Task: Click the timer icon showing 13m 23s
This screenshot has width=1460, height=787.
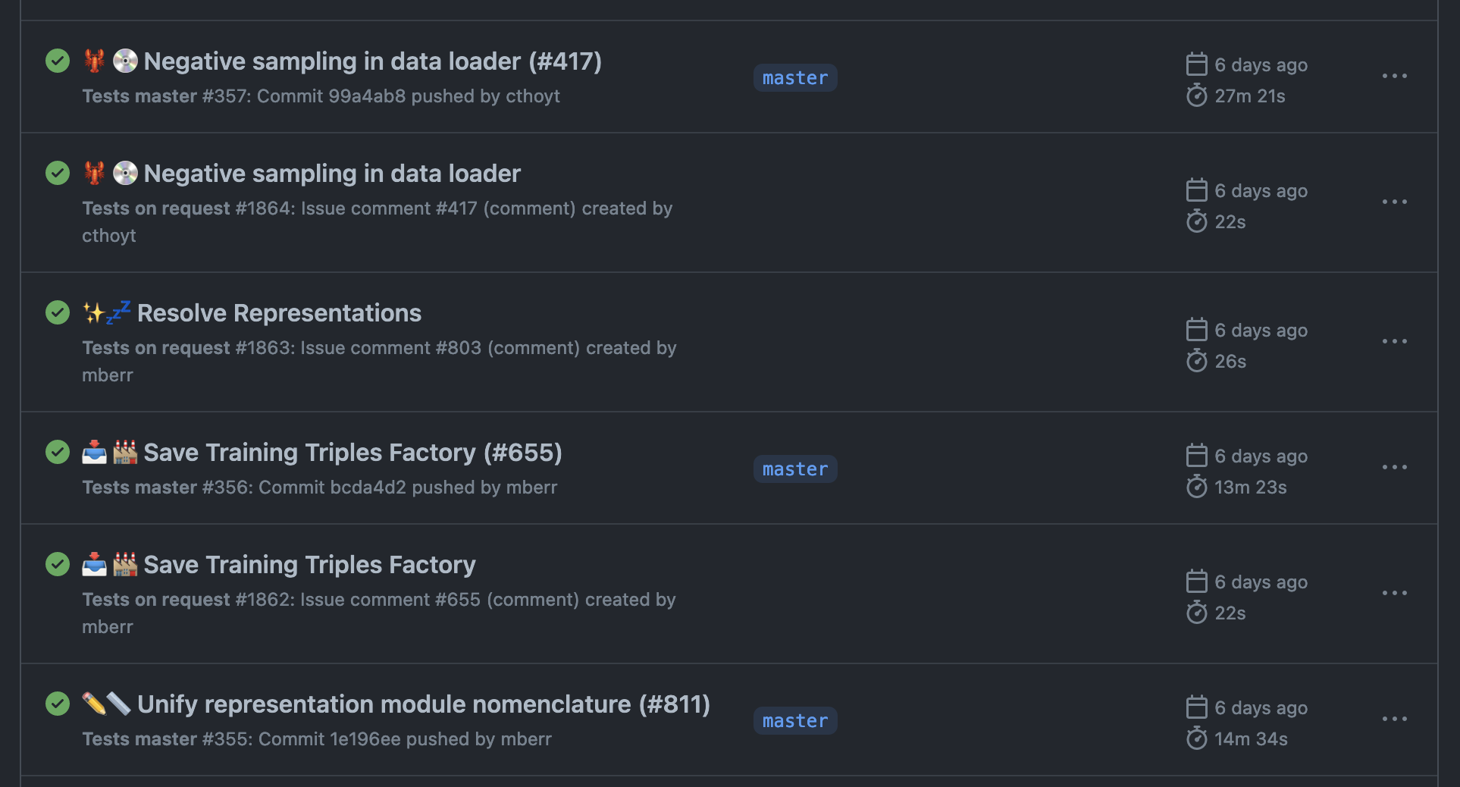Action: [1196, 488]
